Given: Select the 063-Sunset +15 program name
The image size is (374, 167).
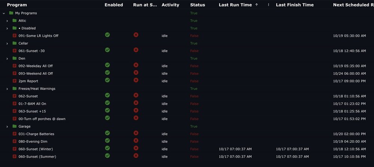Looking at the screenshot, I should coord(32,111).
